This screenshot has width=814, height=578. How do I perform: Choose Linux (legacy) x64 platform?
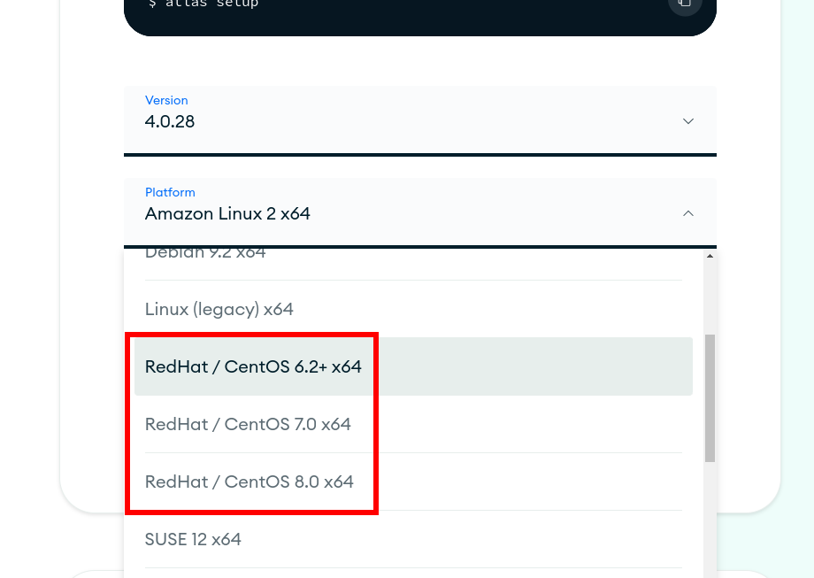[x=219, y=309]
